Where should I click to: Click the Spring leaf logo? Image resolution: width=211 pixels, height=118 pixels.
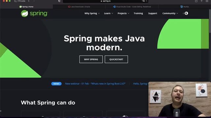[24, 13]
